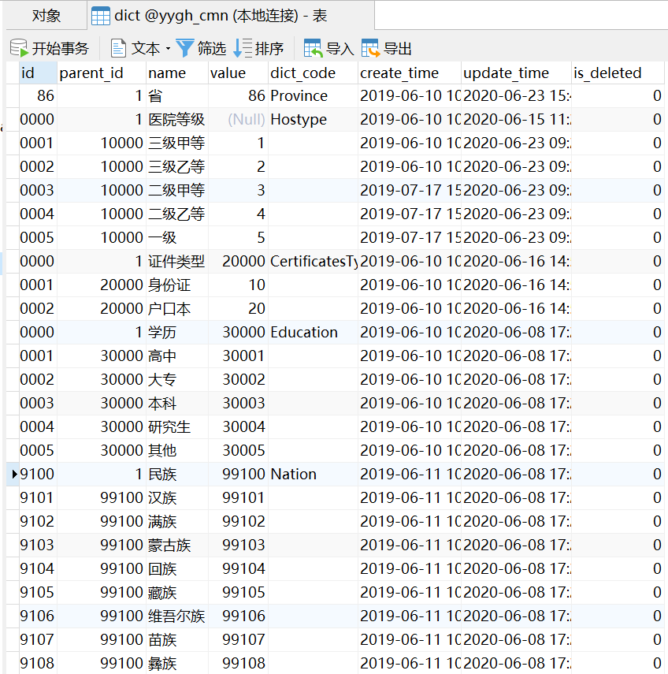
Task: Click the current row arrow beside 民族
Action: (14, 474)
